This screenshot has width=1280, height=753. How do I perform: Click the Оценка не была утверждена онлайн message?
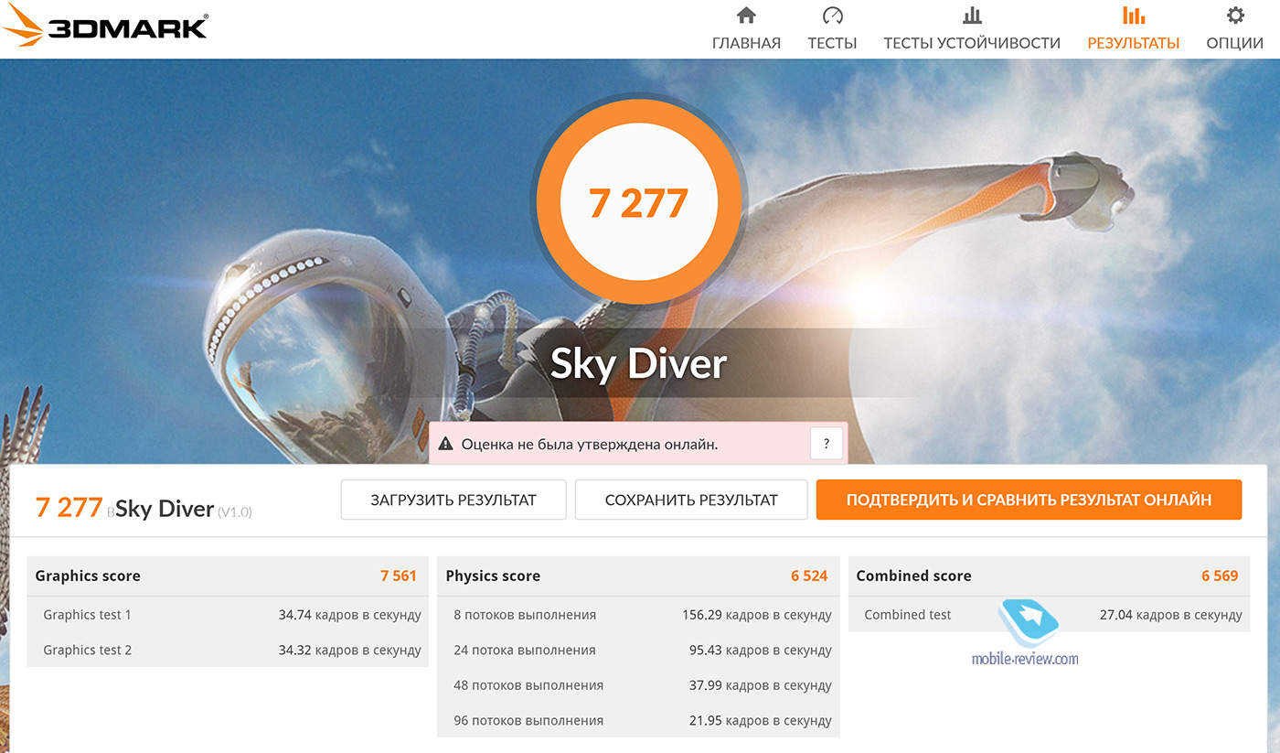[590, 445]
